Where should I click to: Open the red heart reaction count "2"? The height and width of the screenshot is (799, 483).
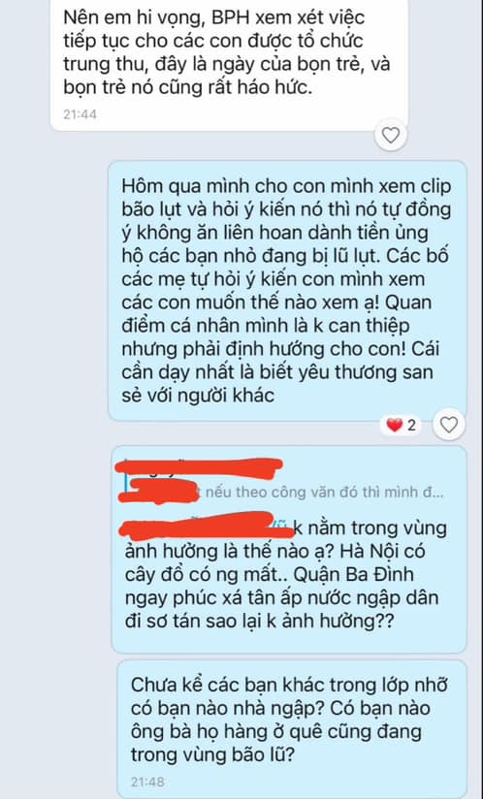coord(402,425)
